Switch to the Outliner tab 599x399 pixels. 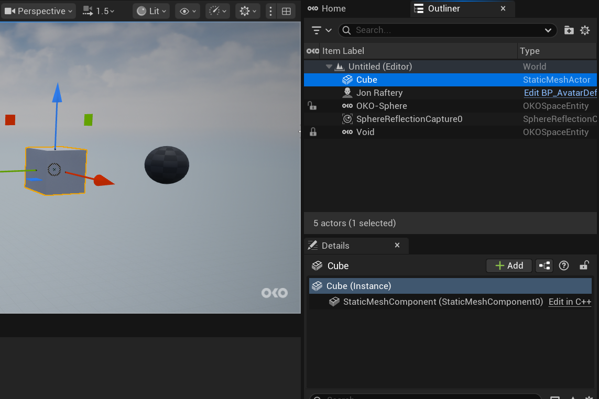(x=443, y=8)
